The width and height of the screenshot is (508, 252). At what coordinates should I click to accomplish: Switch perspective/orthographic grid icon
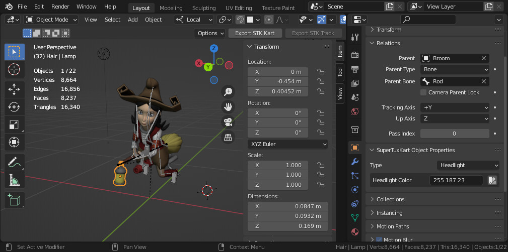(x=228, y=138)
